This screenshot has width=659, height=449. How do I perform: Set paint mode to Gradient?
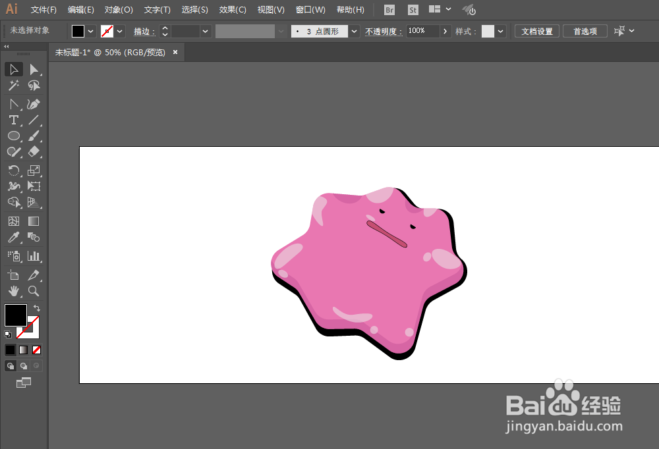pyautogui.click(x=24, y=350)
